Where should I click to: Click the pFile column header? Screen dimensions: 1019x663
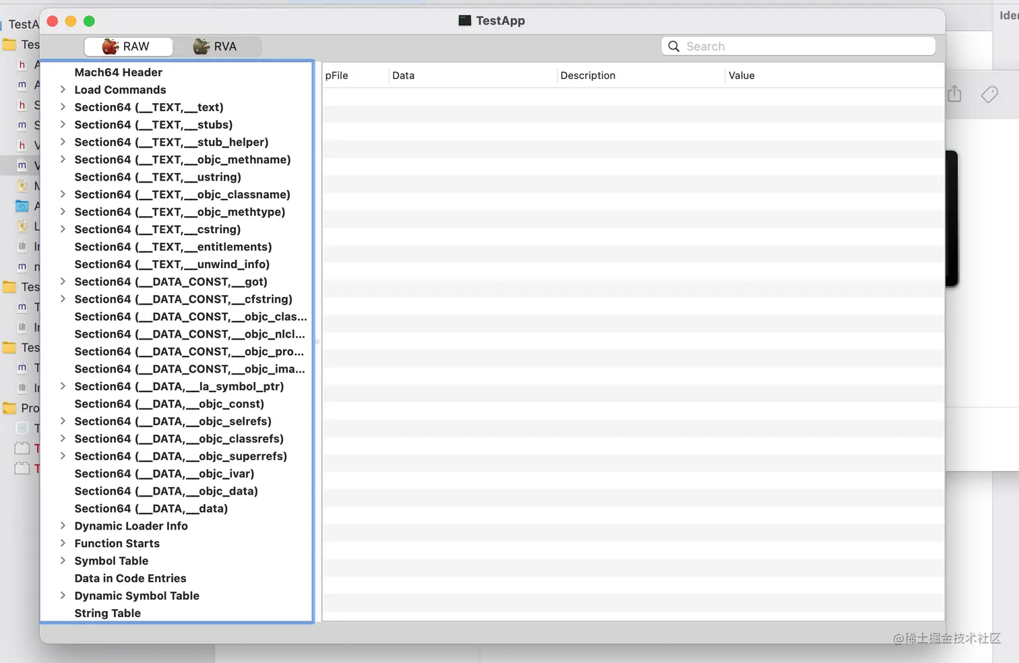[x=355, y=75]
